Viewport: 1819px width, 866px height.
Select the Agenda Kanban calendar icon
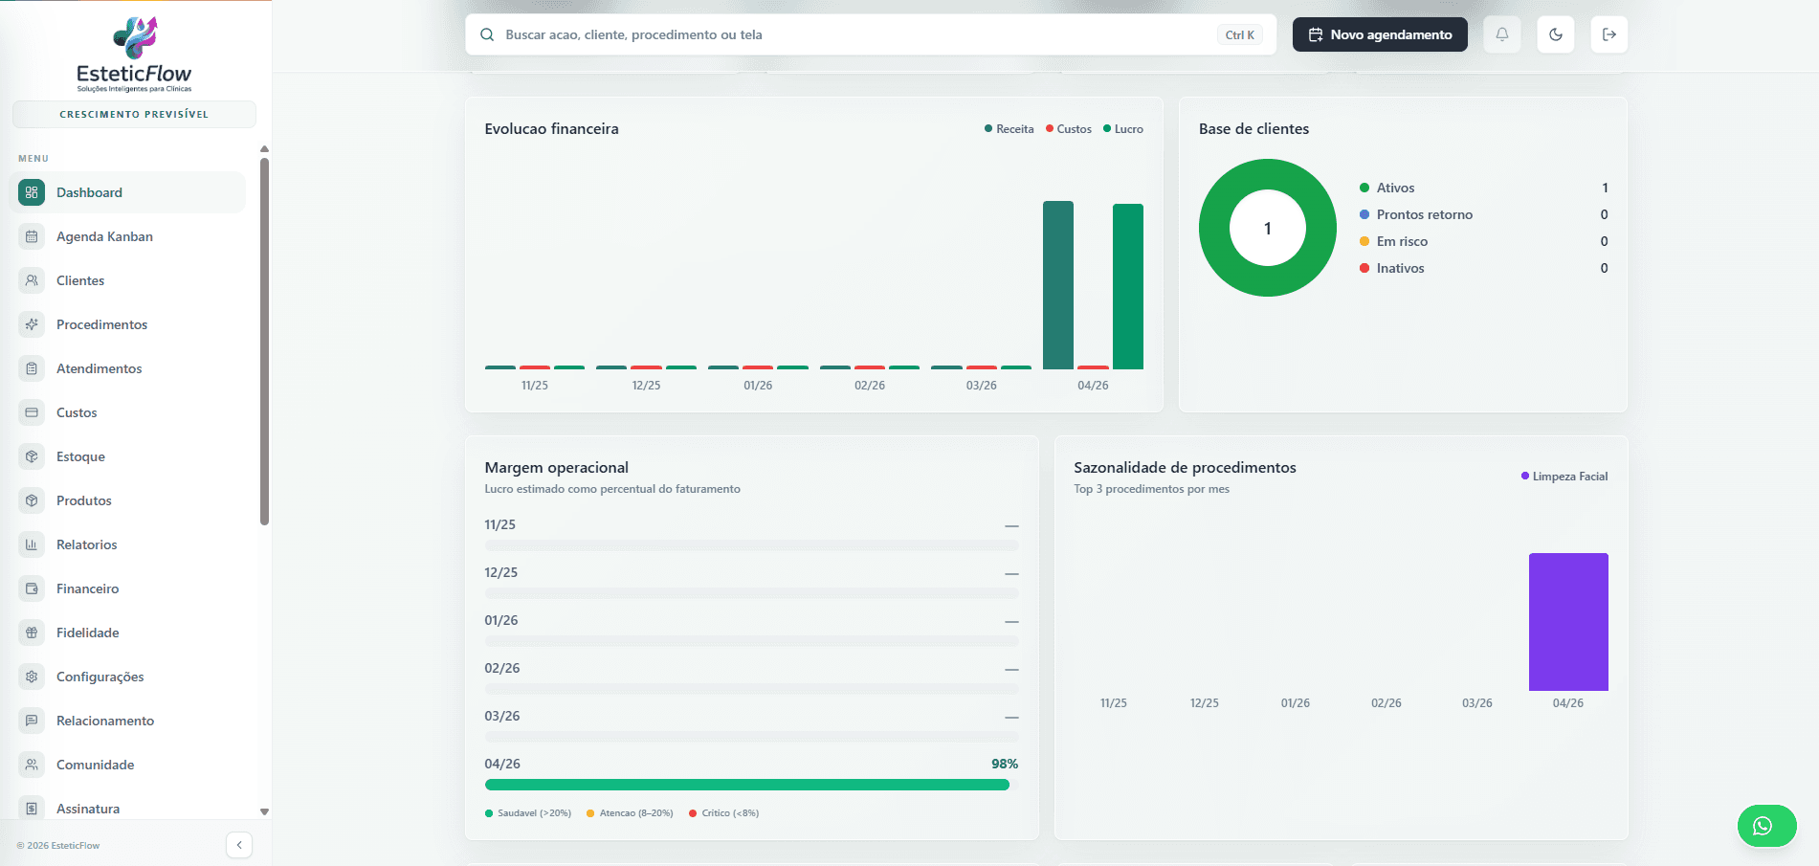[x=32, y=235]
